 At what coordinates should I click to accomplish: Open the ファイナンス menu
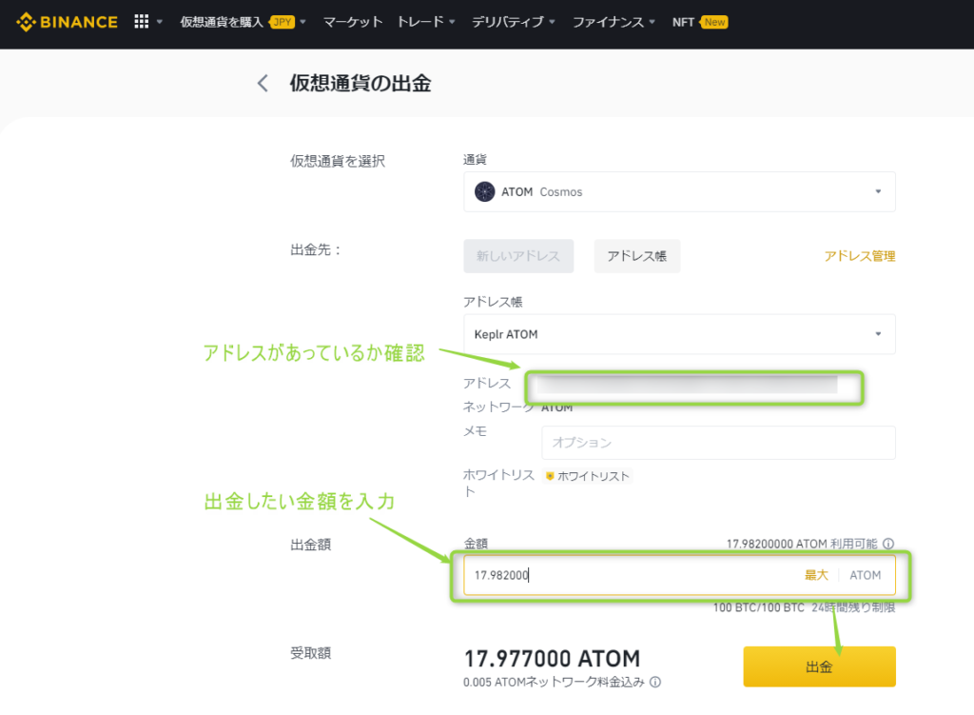tap(608, 22)
